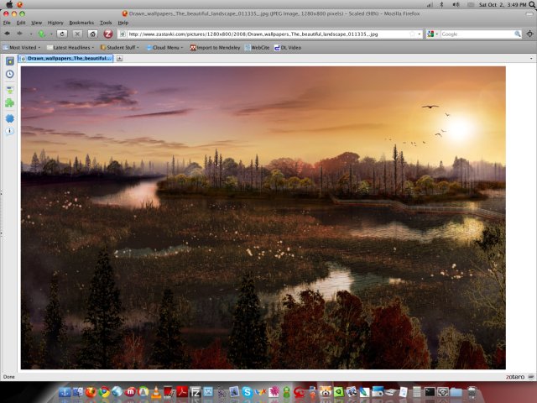The width and height of the screenshot is (537, 403).
Task: Open the search engine selector dropdown
Action: click(x=433, y=34)
